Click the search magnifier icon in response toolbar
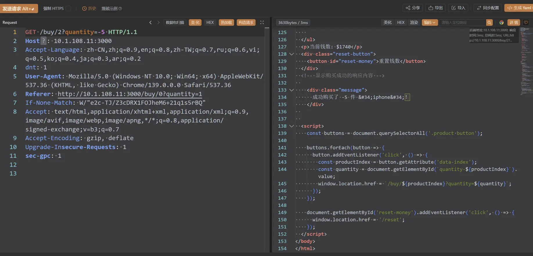 point(489,22)
